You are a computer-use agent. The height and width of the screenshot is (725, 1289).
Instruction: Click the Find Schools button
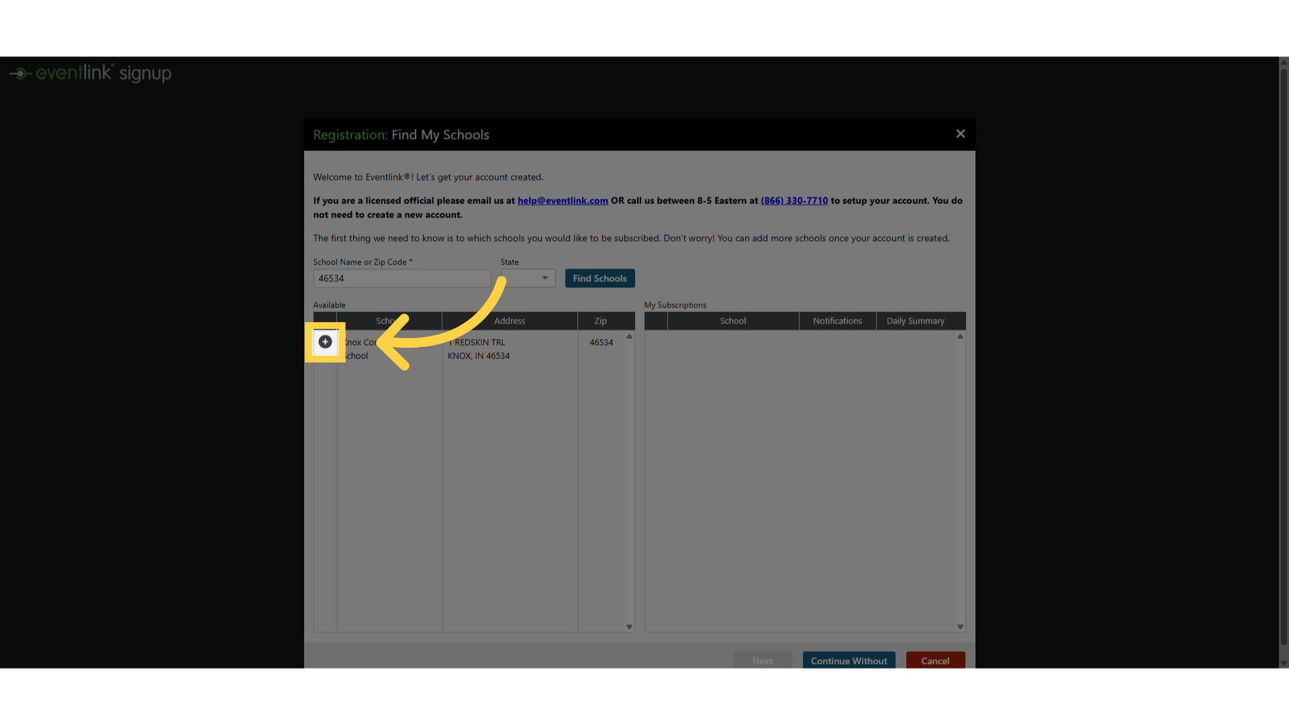pos(600,278)
